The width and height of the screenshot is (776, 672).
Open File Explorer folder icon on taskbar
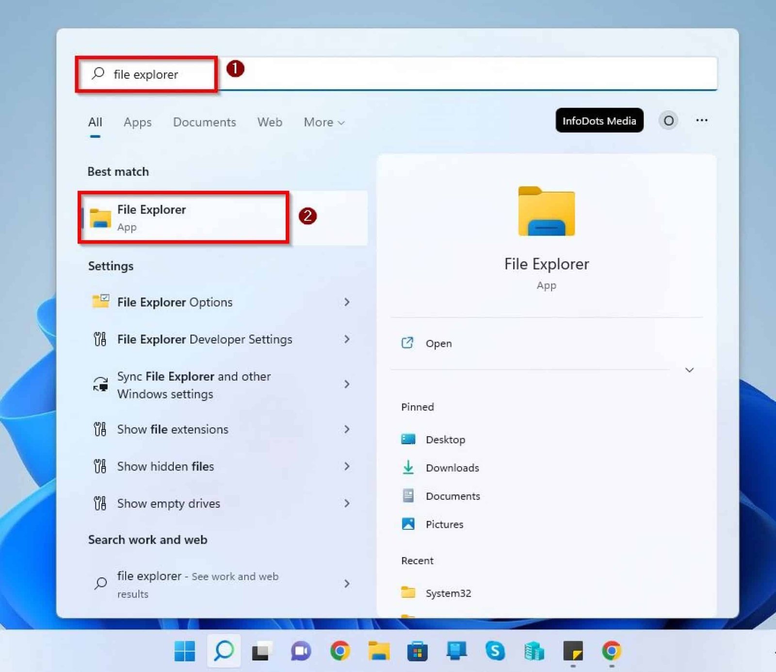[x=379, y=651]
